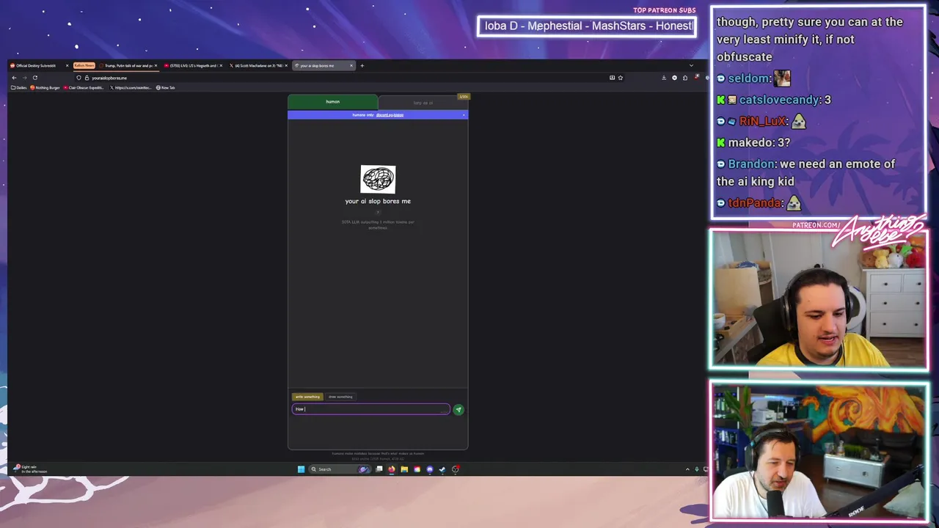Open the Clair Obscur Expedition bookmark
939x528 pixels.
click(84, 88)
